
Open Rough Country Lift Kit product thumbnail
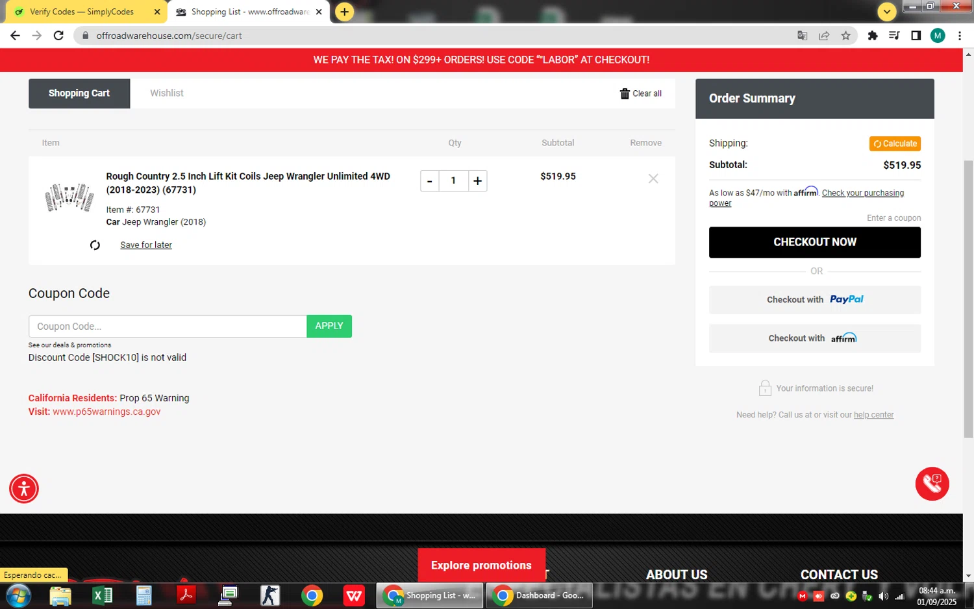click(x=69, y=197)
